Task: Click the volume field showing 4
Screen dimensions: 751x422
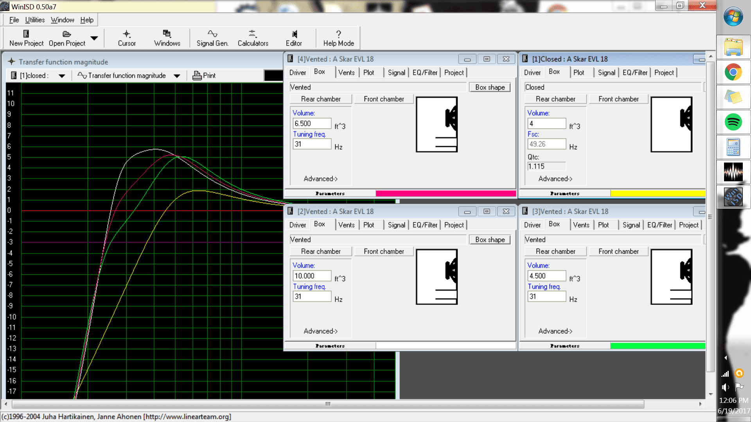Action: [x=546, y=123]
